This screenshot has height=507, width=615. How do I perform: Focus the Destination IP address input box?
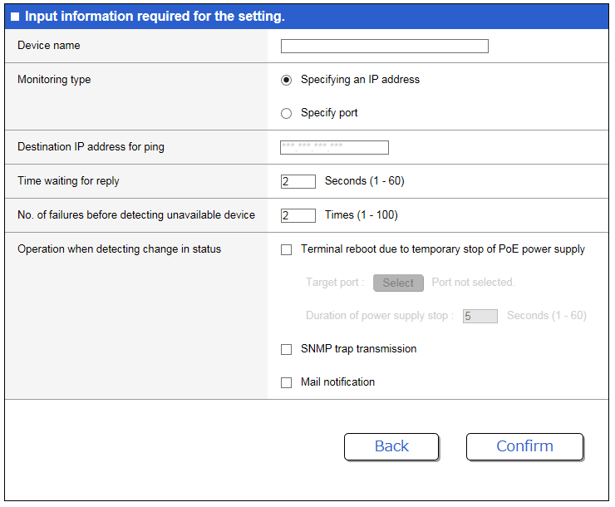pyautogui.click(x=334, y=148)
